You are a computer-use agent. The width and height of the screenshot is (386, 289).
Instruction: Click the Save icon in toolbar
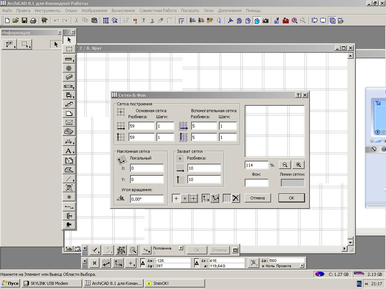point(25,21)
